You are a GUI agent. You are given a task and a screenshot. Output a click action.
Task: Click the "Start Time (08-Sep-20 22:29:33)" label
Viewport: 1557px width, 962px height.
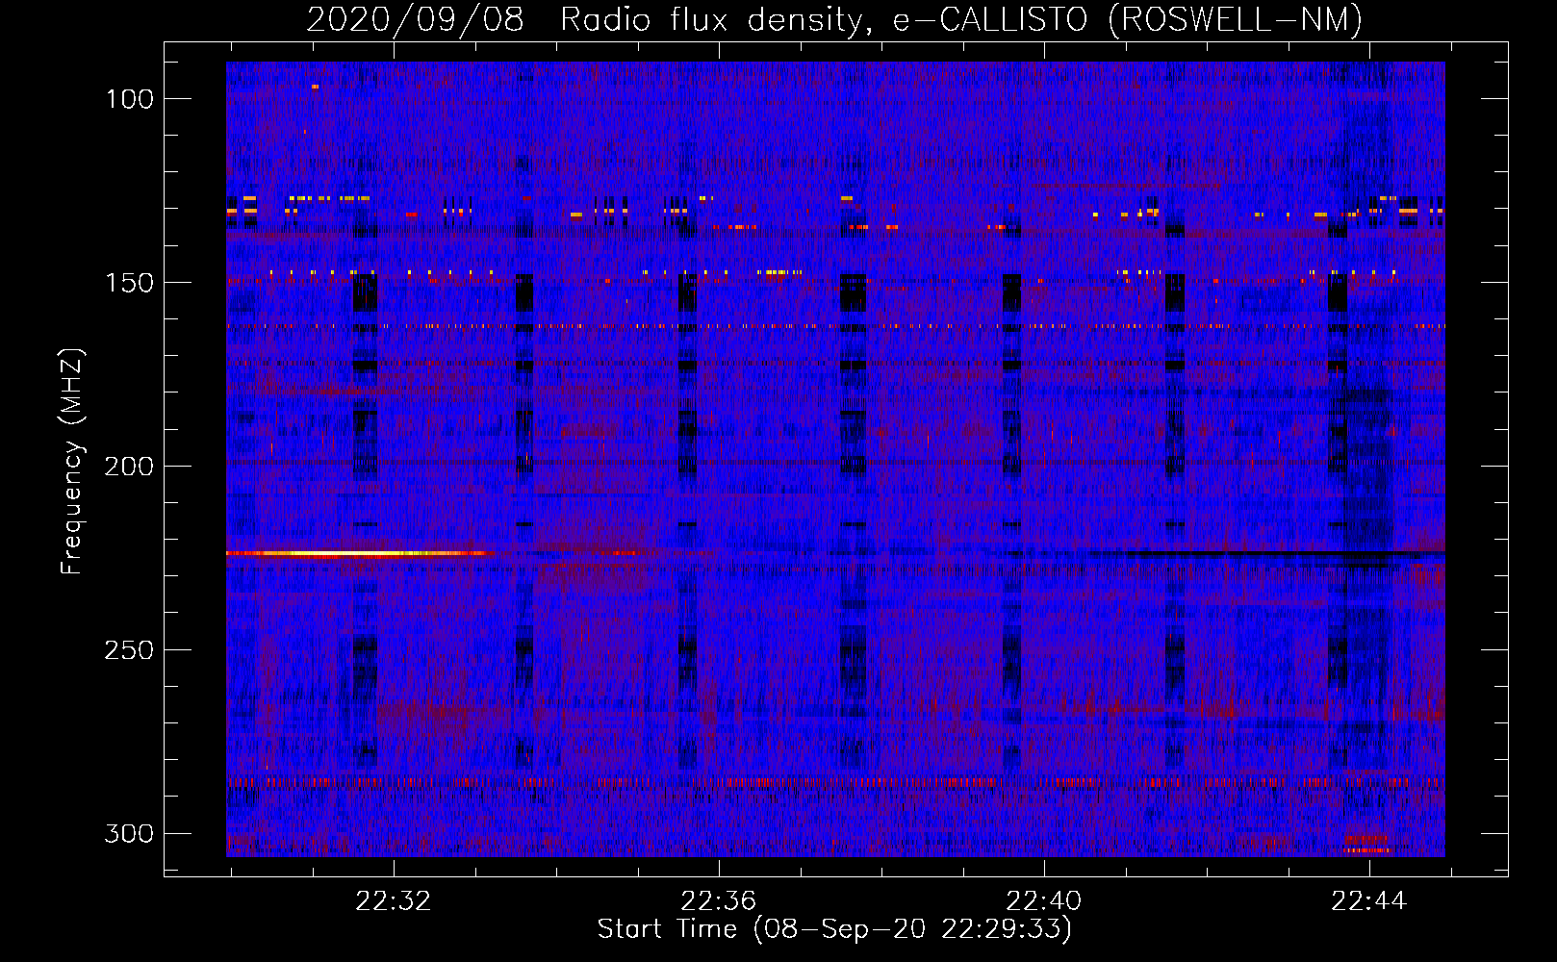pos(834,929)
